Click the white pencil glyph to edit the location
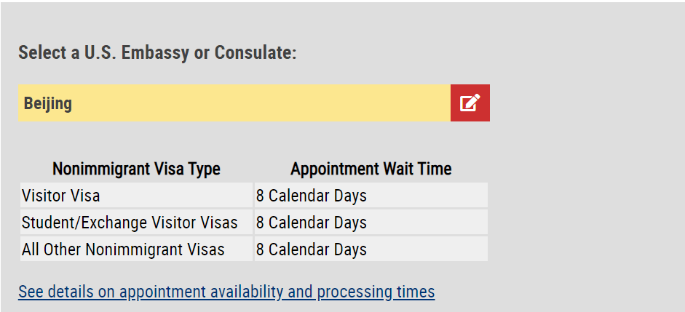The image size is (685, 312). (x=470, y=103)
